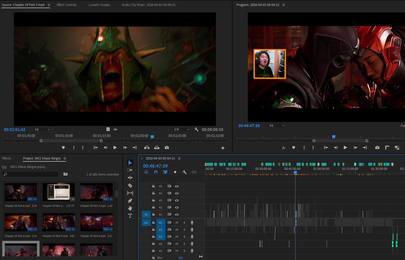The image size is (405, 260).
Task: Select the Hand tool
Action: click(130, 208)
